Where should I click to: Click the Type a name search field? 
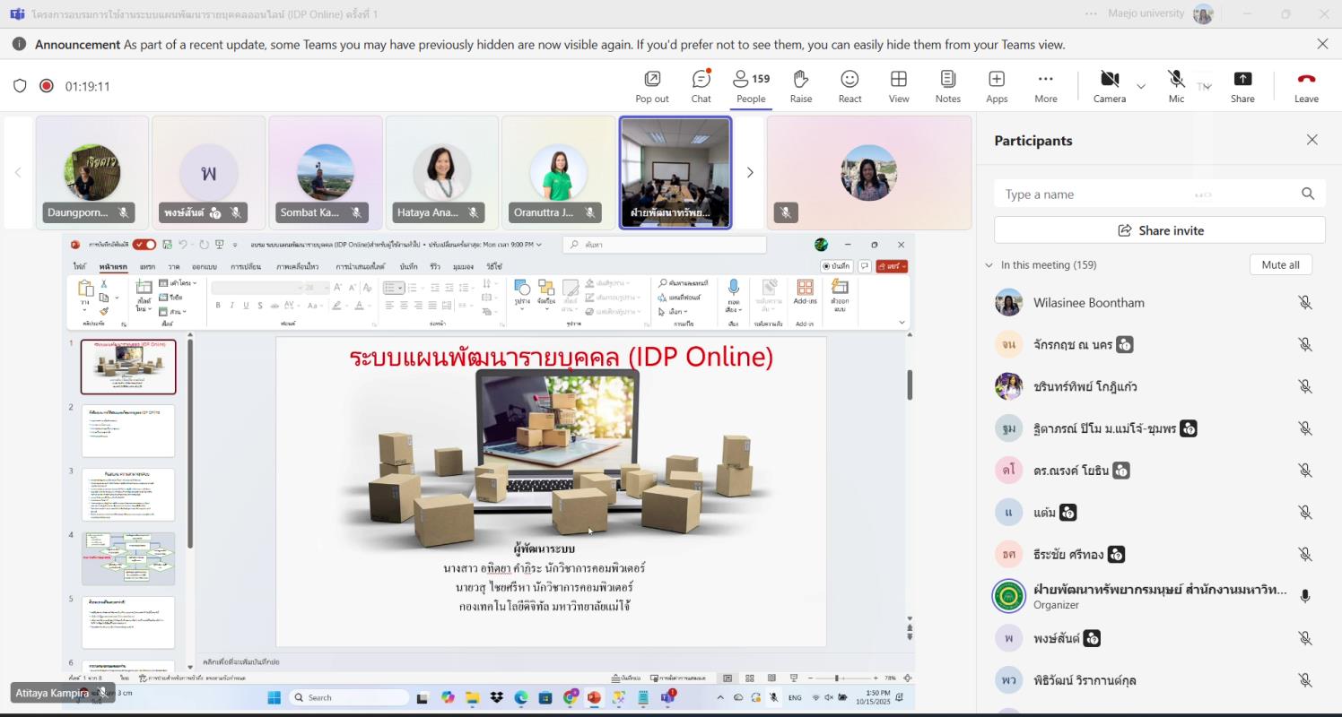click(1148, 194)
